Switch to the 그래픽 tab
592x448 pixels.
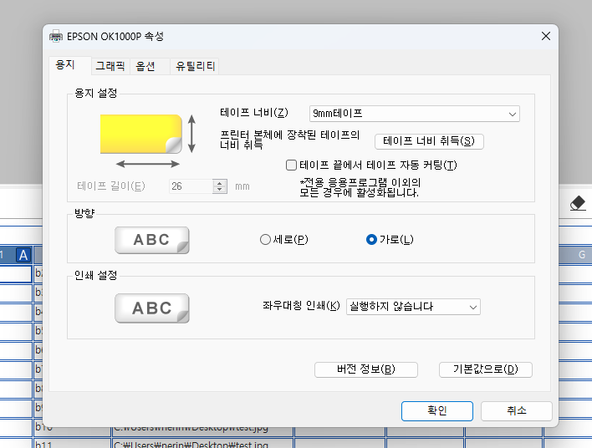click(110, 66)
